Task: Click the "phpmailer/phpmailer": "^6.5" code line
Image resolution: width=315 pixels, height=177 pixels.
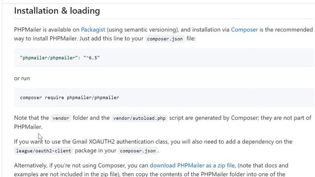Action: click(x=60, y=58)
